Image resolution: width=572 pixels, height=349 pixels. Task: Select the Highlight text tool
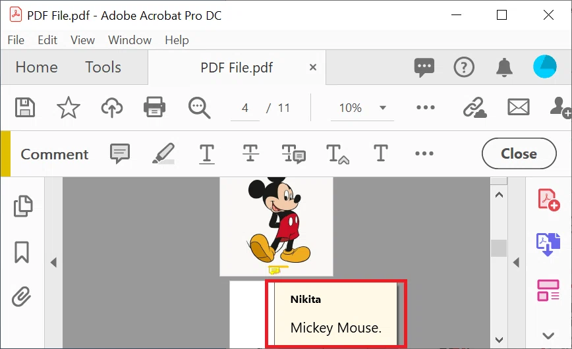[x=163, y=153]
